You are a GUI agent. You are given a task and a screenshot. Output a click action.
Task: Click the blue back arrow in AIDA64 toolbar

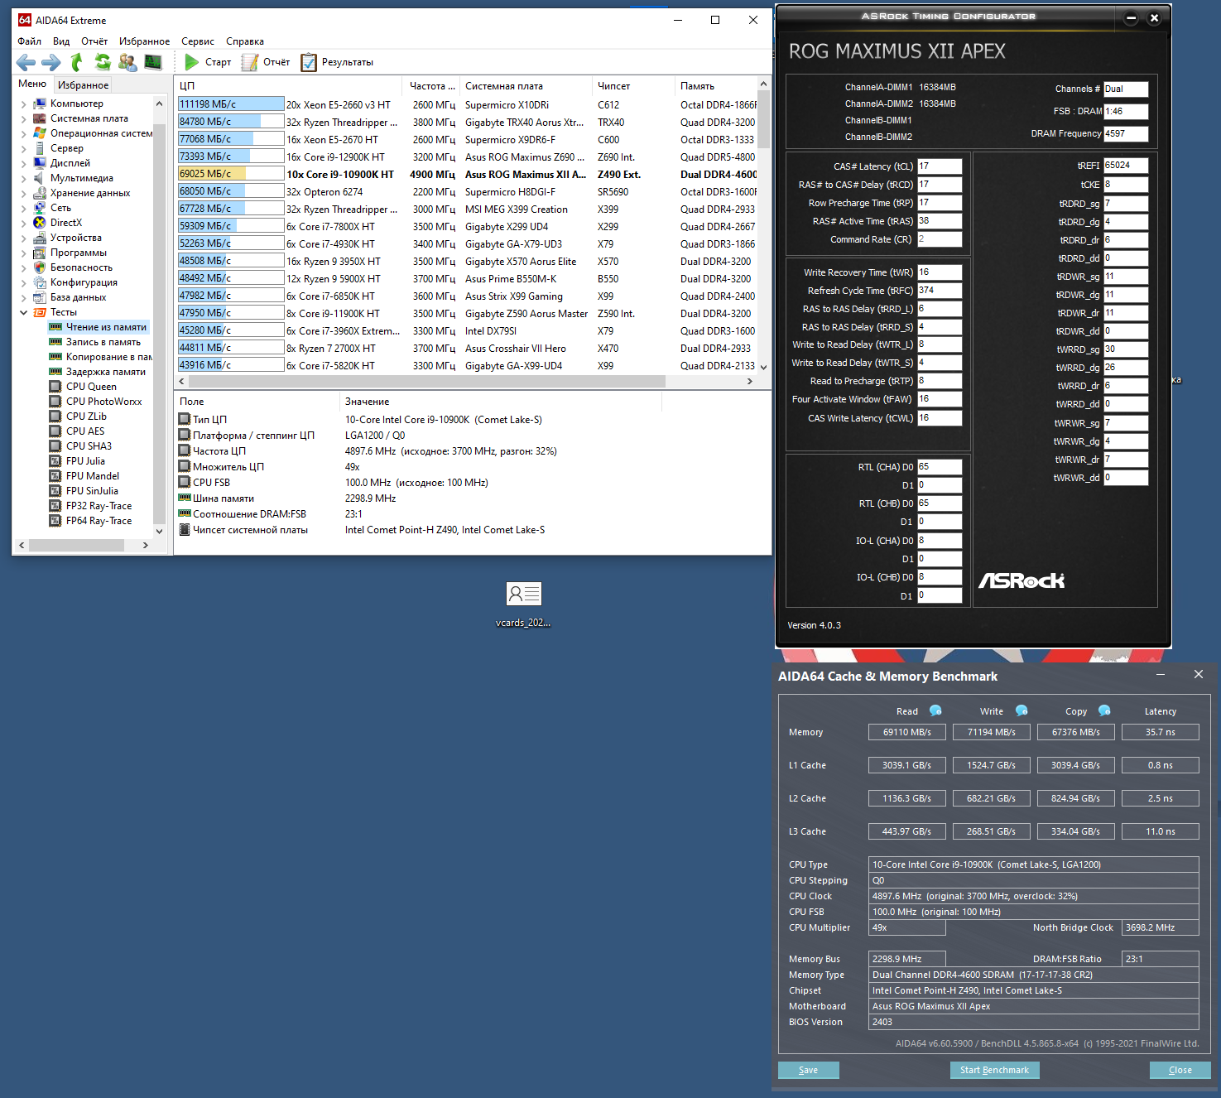point(26,62)
